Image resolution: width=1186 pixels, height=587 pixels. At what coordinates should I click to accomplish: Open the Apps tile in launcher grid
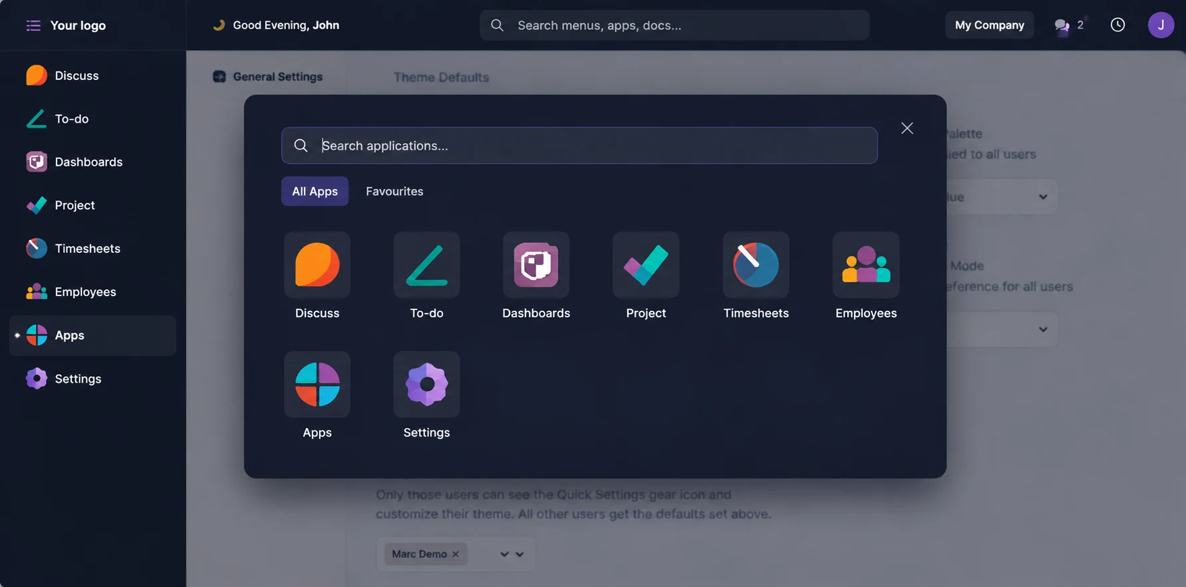(x=317, y=395)
